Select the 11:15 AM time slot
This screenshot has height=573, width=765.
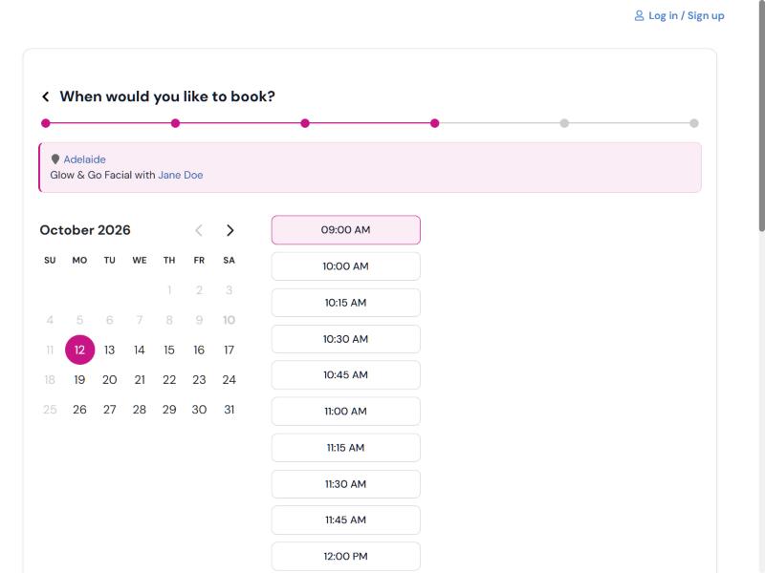point(346,448)
